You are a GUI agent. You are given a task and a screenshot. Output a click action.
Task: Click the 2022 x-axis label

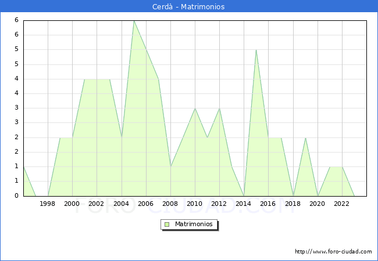pyautogui.click(x=341, y=204)
